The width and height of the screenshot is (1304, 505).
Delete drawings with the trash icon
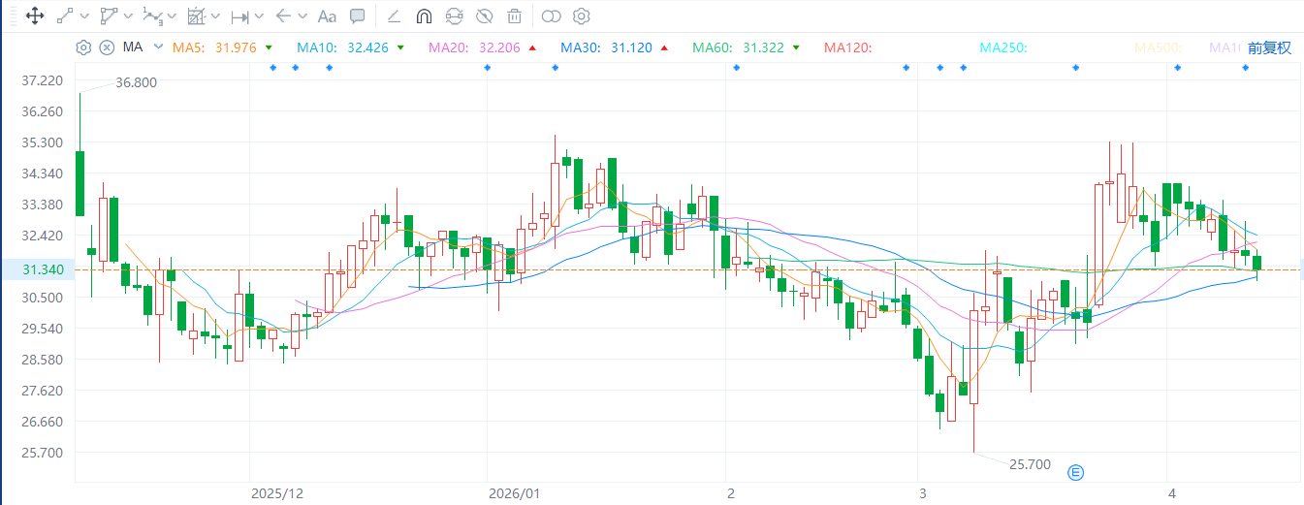coord(515,16)
